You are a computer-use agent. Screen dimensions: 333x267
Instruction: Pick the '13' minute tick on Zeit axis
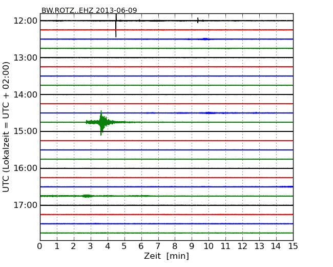[259, 246]
